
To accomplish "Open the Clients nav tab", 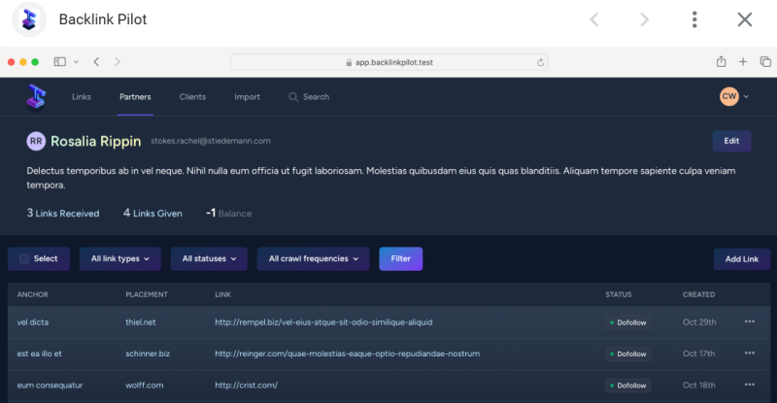I will click(192, 97).
